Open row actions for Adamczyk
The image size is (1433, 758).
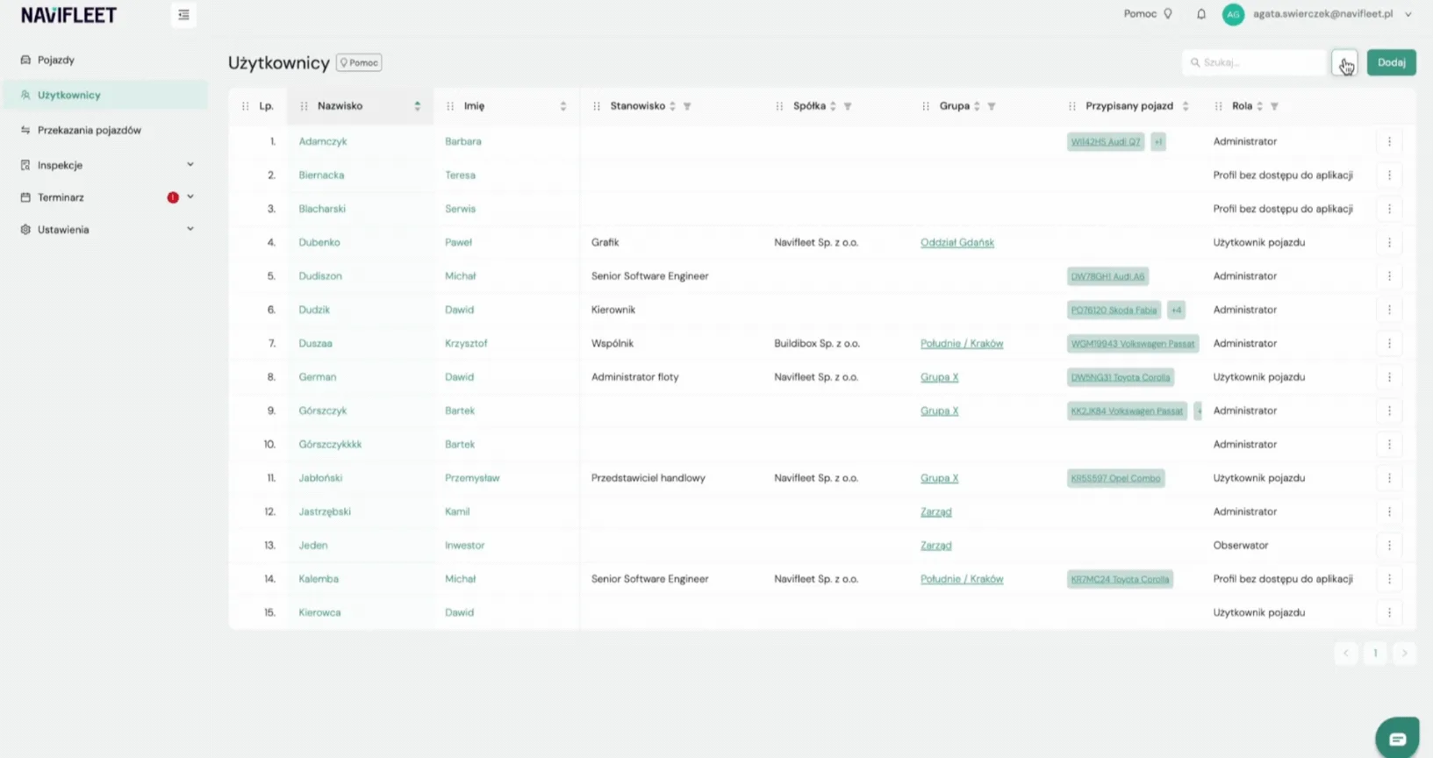coord(1389,141)
